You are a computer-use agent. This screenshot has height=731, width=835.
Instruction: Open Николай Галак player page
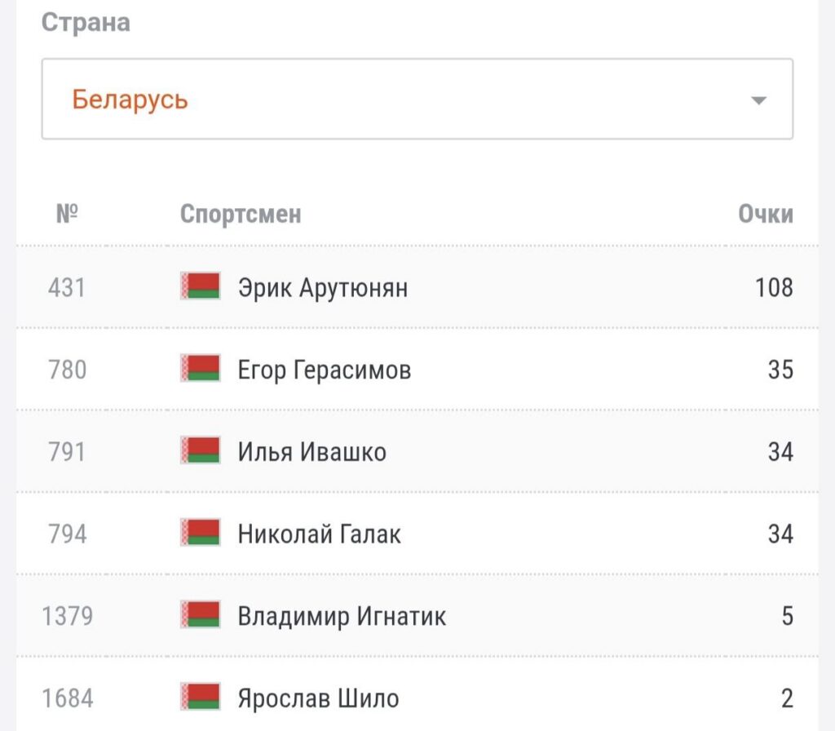coord(320,534)
